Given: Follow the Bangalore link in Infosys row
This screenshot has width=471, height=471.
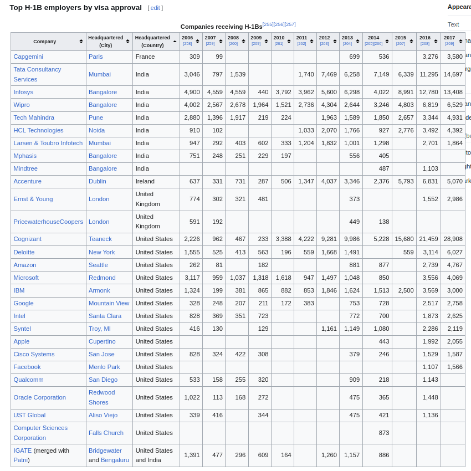Looking at the screenshot, I should (103, 92).
